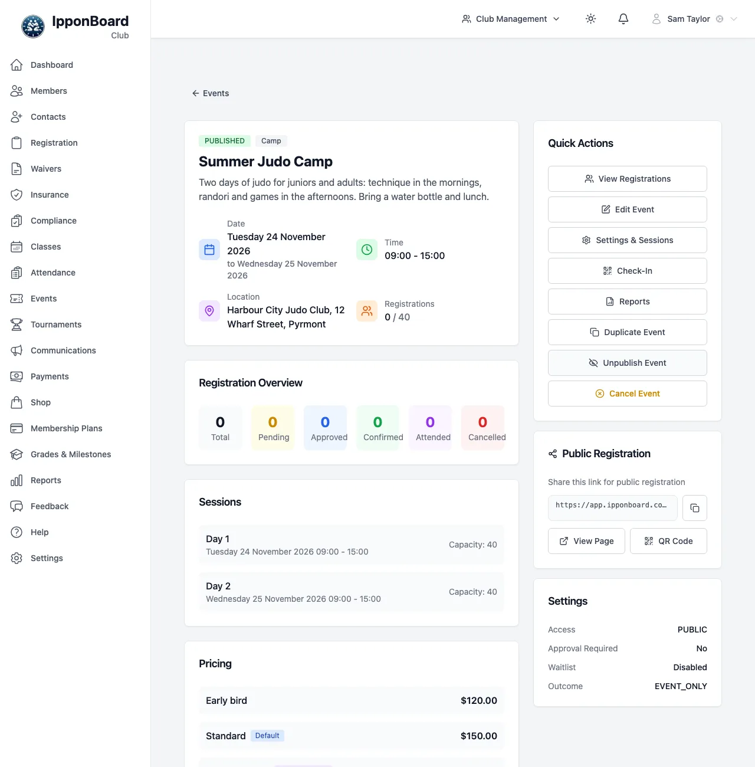The image size is (755, 767).
Task: Click the Communications megaphone icon
Action: click(17, 350)
